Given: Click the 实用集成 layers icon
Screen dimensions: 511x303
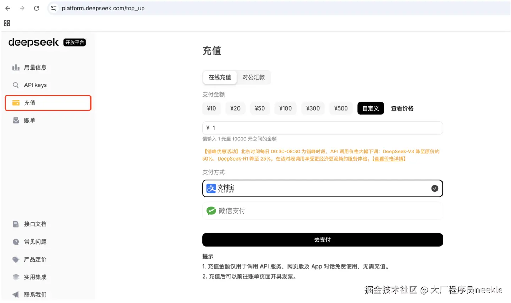Looking at the screenshot, I should pos(16,277).
